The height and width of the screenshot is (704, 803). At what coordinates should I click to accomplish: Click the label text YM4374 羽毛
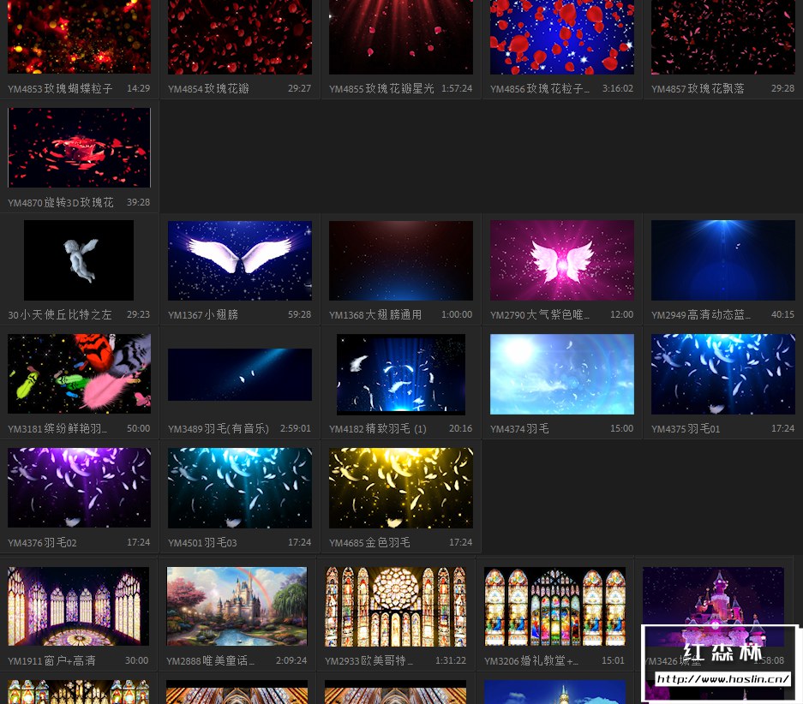click(x=519, y=429)
